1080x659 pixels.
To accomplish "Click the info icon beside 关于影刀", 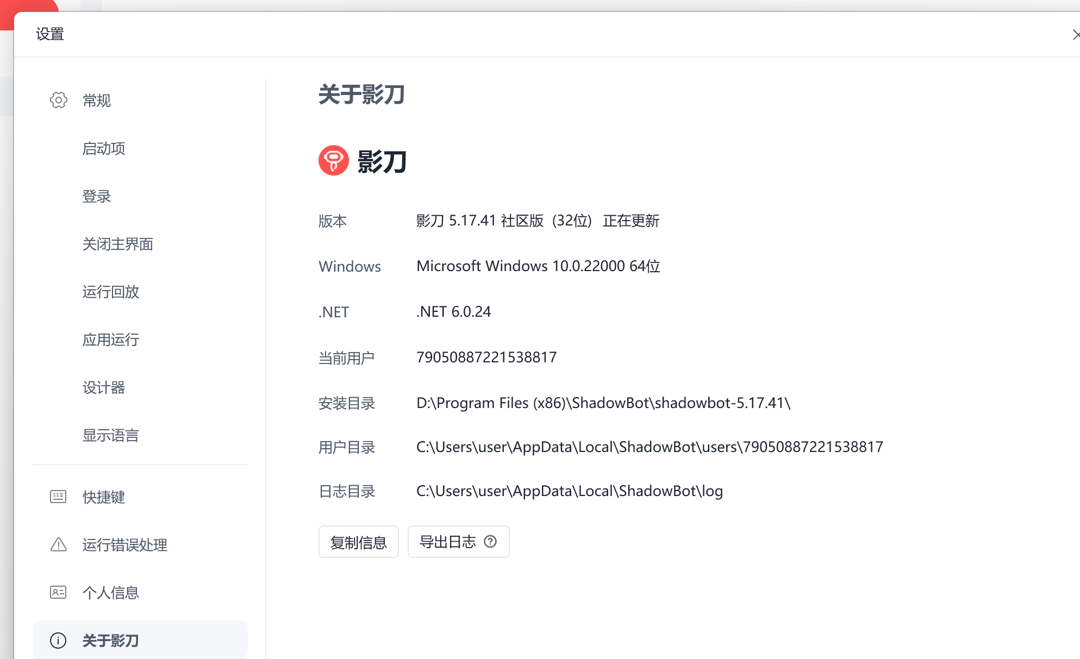I will 58,640.
